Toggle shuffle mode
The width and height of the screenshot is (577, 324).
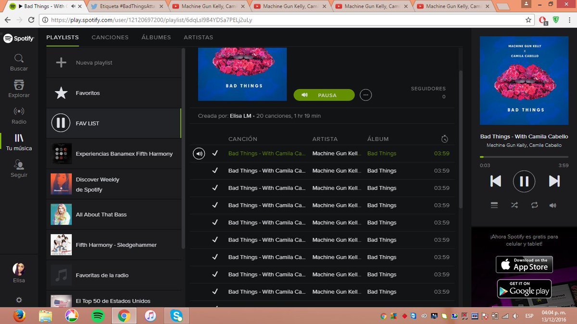pos(514,205)
